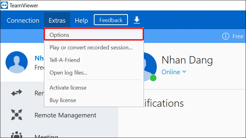
Task: Click the Nhan Dang account name heading
Action: pos(187,60)
